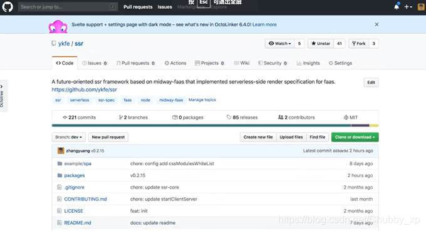View the 221 commits

80,117
